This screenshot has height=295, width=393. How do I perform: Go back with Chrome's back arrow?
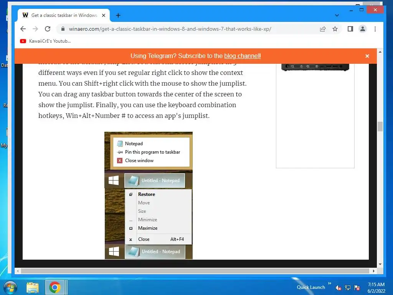pos(23,29)
